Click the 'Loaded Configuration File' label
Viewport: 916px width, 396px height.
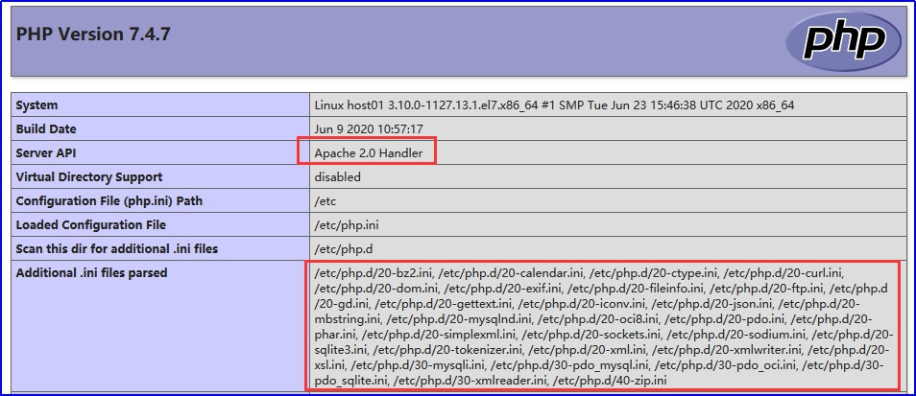click(90, 225)
